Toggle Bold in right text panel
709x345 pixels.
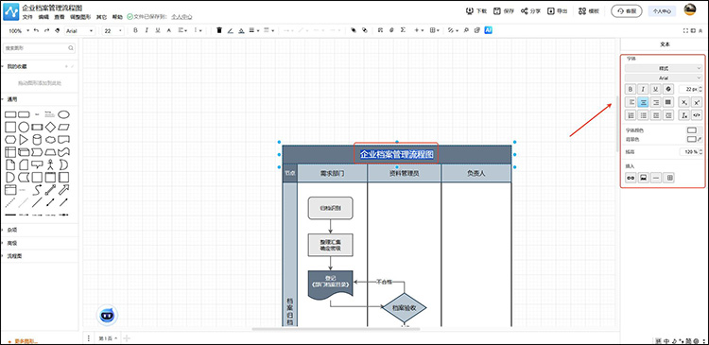click(x=631, y=89)
